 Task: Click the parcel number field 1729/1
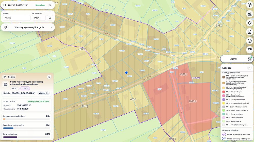[x=39, y=18]
